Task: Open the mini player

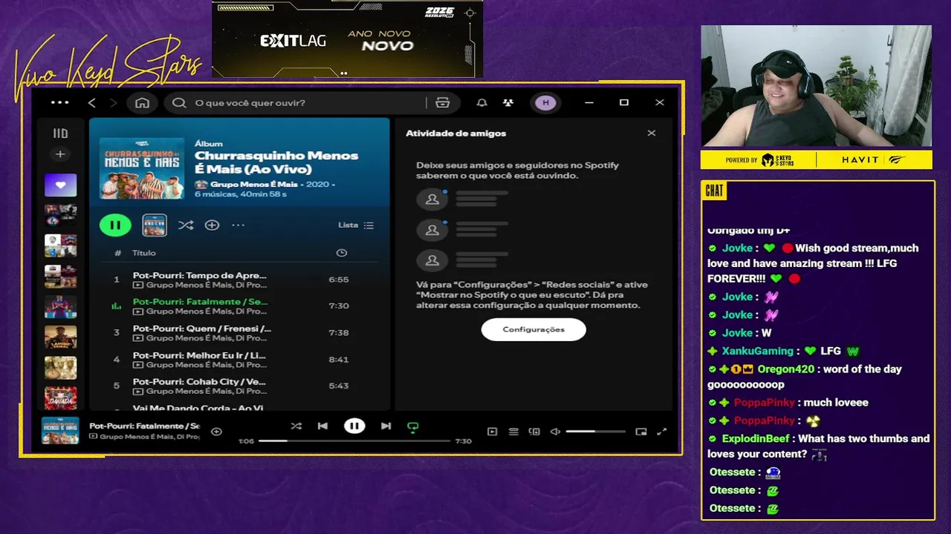Action: 641,432
